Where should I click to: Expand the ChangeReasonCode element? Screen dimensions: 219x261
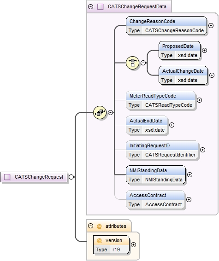tap(211, 25)
